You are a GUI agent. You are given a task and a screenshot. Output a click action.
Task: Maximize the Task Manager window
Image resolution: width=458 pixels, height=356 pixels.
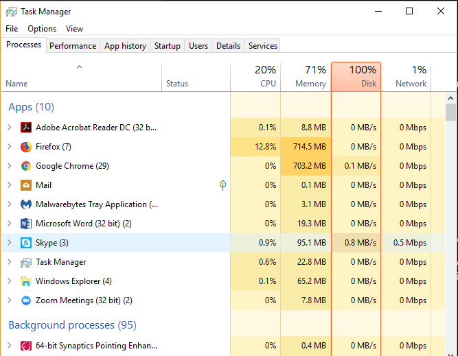pyautogui.click(x=409, y=12)
